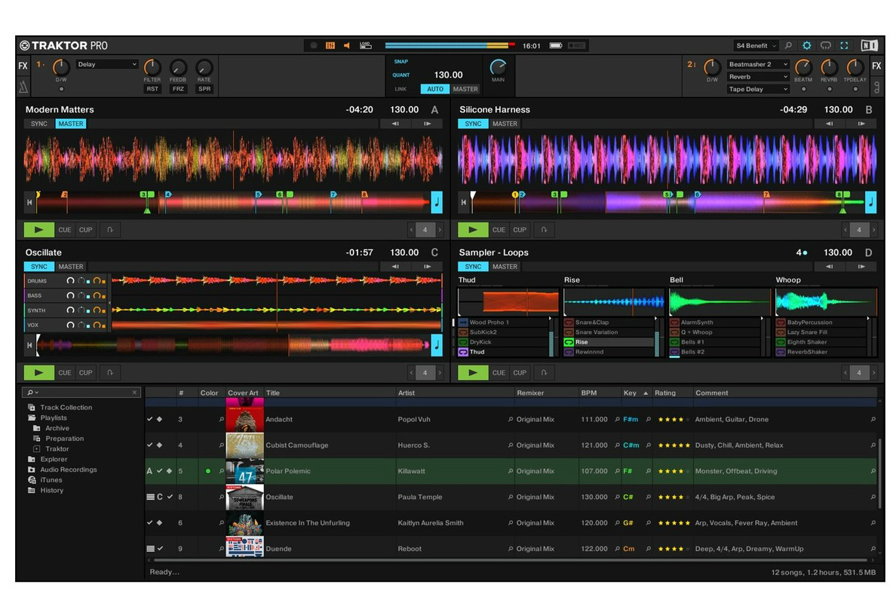Click the Track Collection tree icon
896x609 pixels.
pos(32,407)
